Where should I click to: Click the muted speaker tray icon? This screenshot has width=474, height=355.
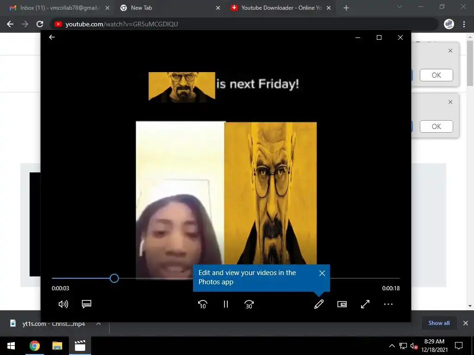[414, 346]
